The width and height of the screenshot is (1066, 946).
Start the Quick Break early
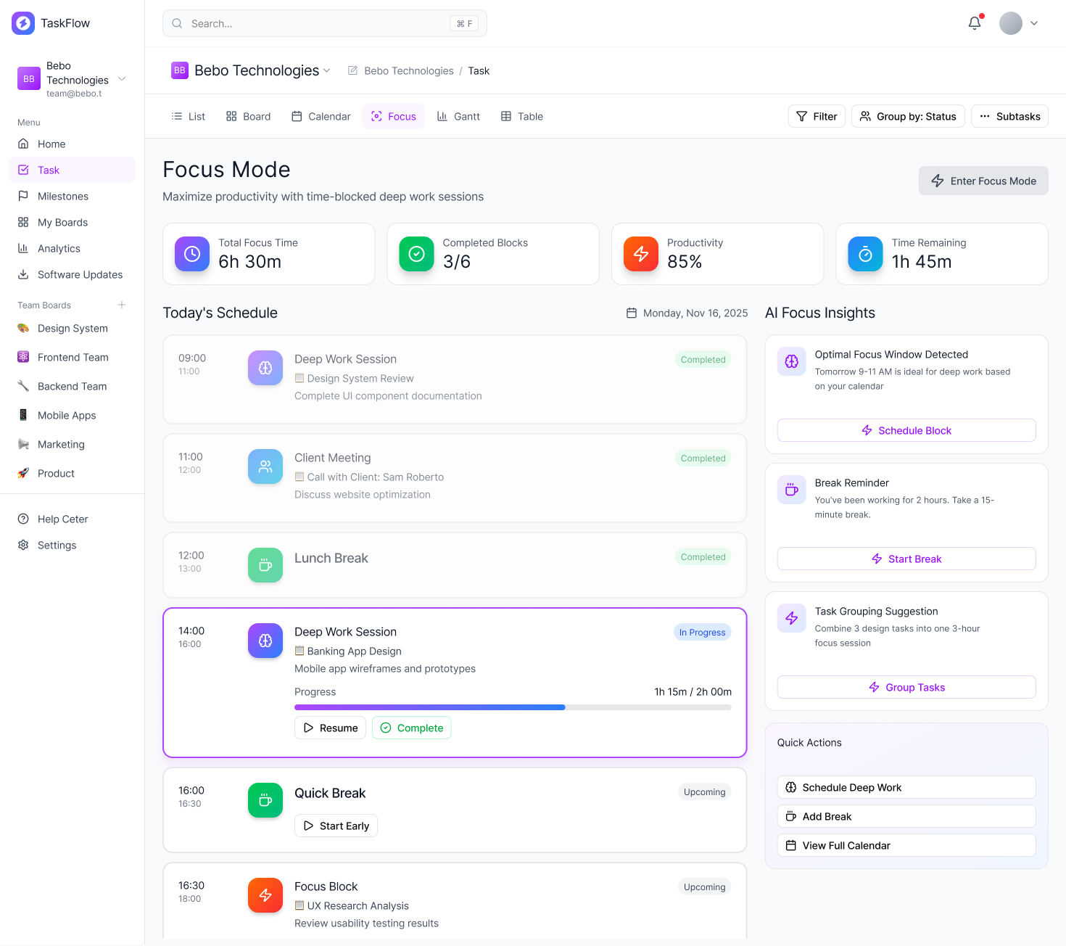tap(336, 826)
